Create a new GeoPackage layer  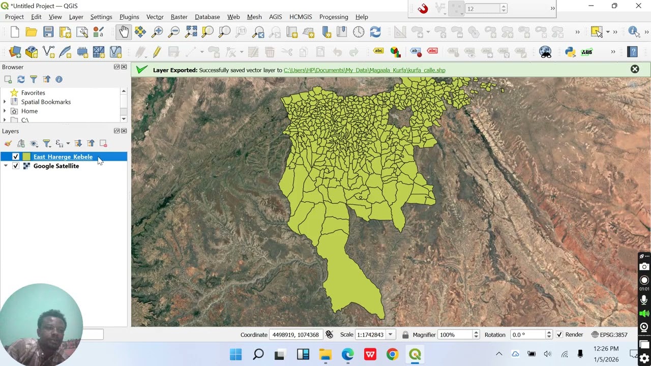(x=32, y=52)
